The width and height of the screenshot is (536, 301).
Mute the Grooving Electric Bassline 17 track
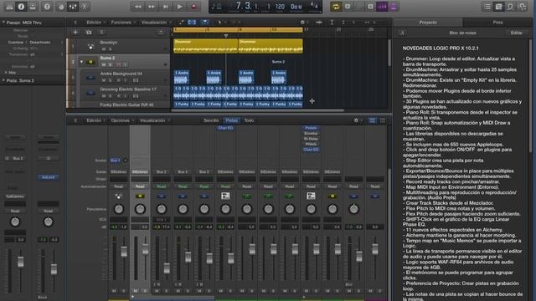pyautogui.click(x=104, y=96)
